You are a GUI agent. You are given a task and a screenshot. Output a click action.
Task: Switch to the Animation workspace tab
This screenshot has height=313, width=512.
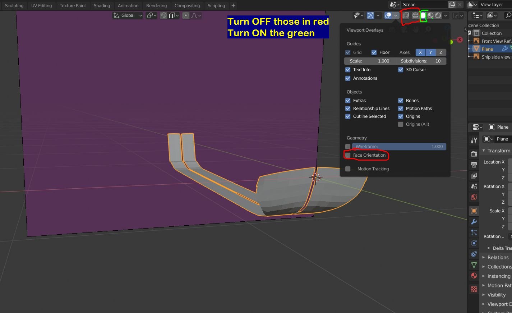pyautogui.click(x=128, y=5)
